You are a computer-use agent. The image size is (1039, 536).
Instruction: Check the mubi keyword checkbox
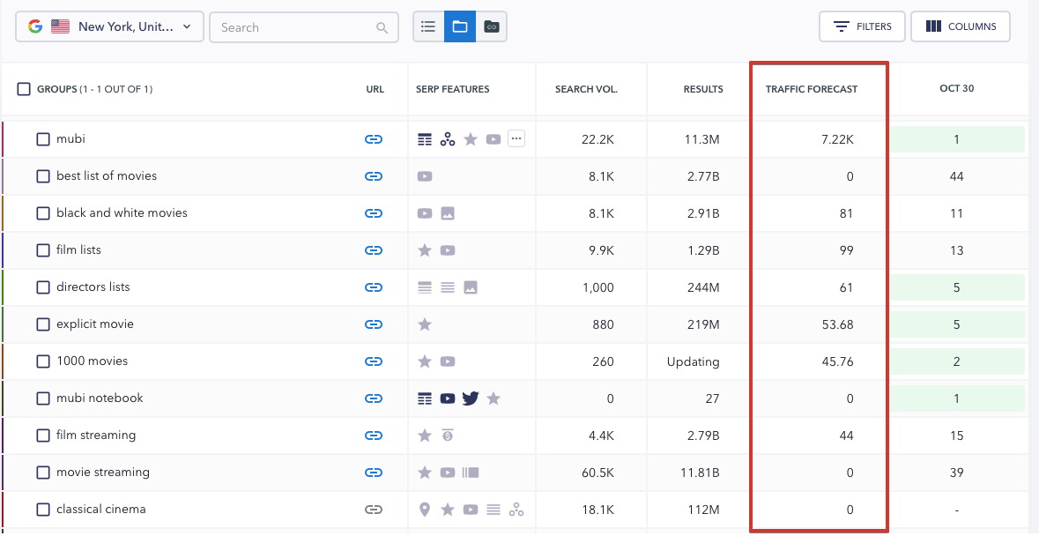[43, 139]
